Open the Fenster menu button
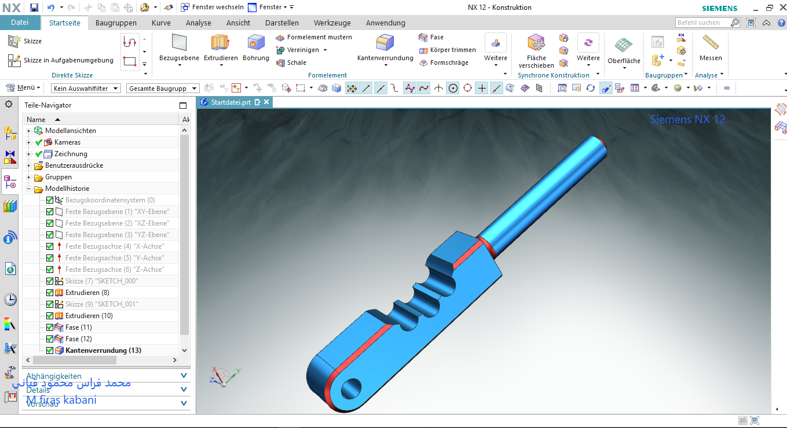The width and height of the screenshot is (787, 428). (x=270, y=7)
